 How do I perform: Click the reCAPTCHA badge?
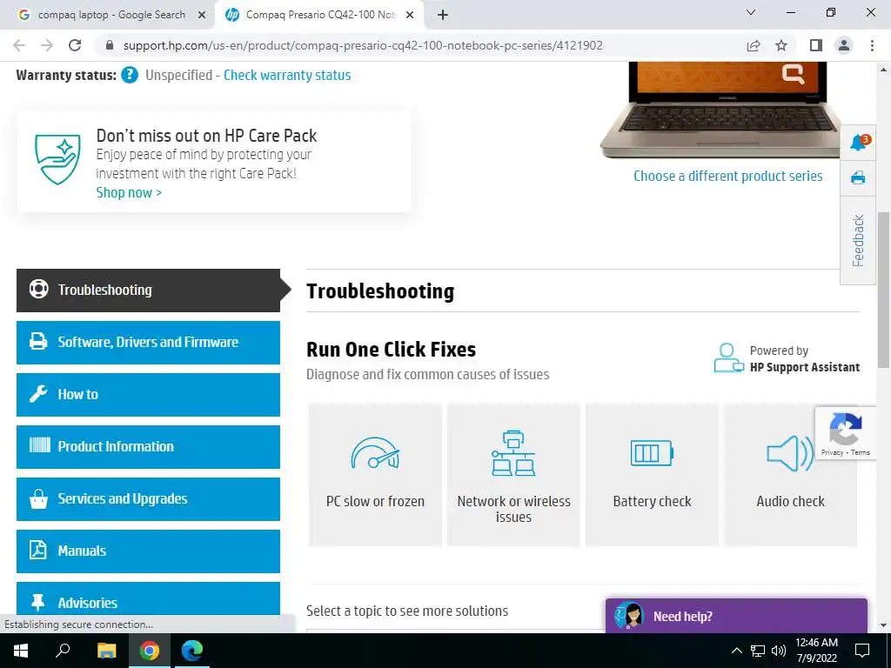(x=846, y=433)
